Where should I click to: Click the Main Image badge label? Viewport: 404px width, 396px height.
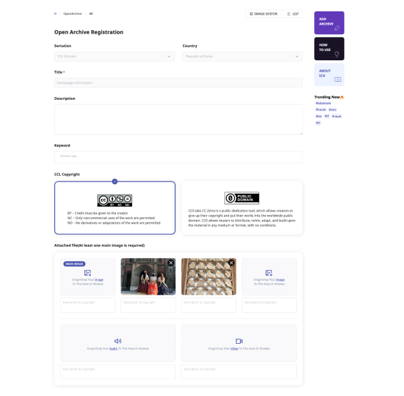(74, 264)
